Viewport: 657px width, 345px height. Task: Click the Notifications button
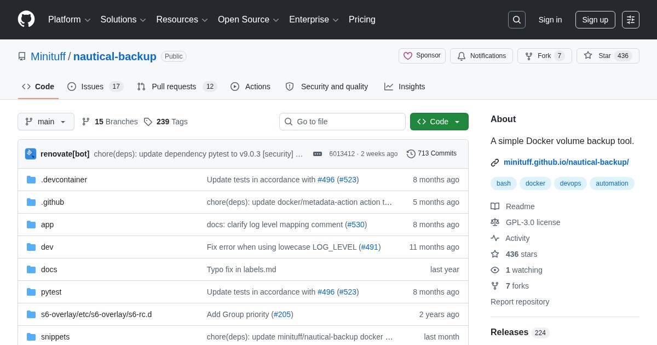481,56
